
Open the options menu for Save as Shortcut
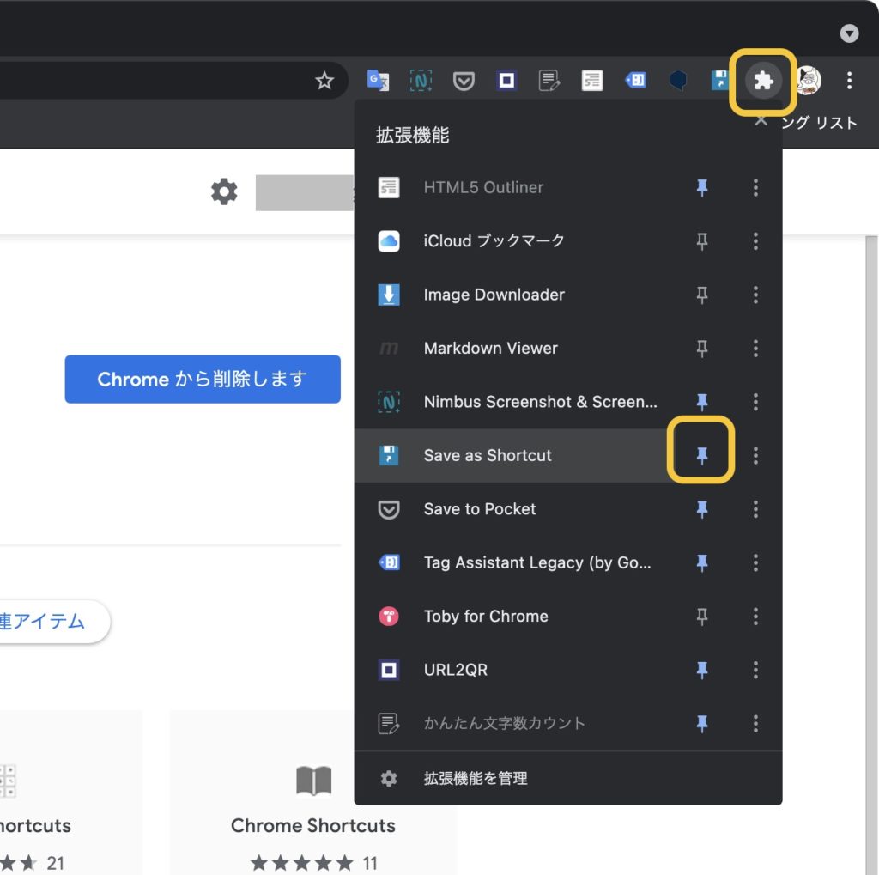[x=755, y=455]
